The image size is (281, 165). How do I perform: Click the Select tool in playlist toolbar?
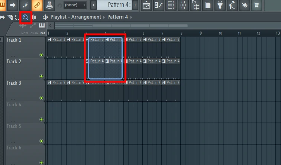pyautogui.click(x=17, y=17)
